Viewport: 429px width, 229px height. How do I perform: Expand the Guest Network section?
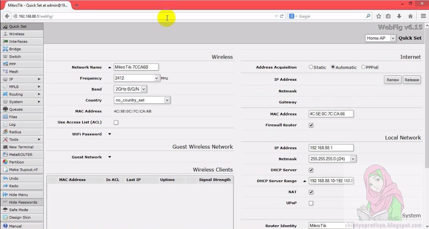pos(110,157)
